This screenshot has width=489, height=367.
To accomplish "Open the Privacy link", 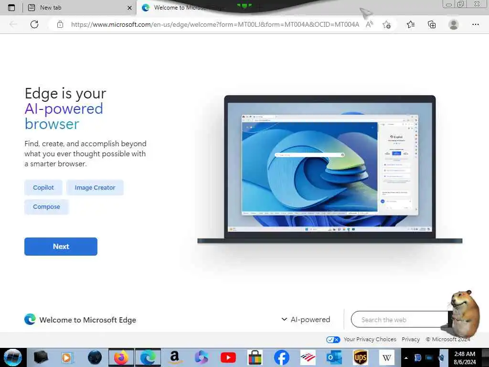I will (x=411, y=339).
